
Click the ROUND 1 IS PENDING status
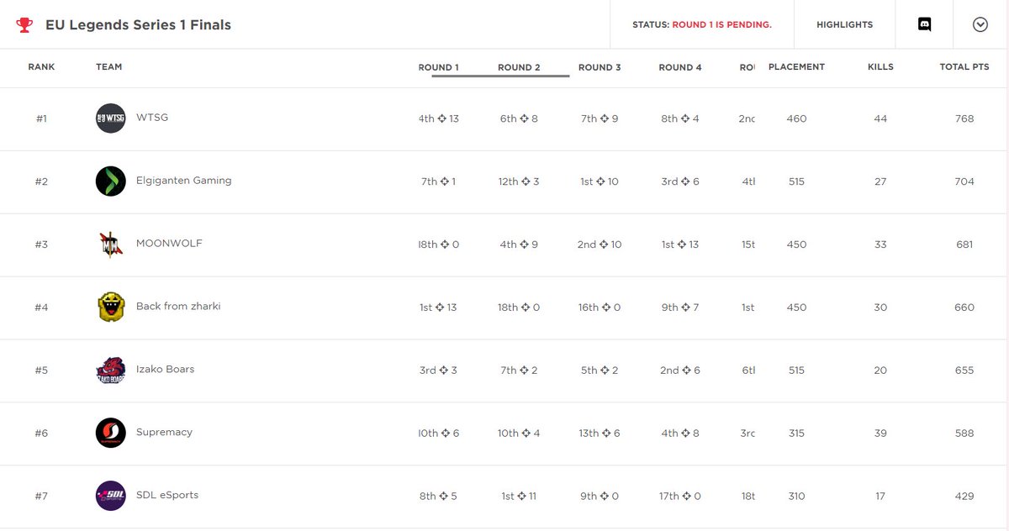(721, 24)
